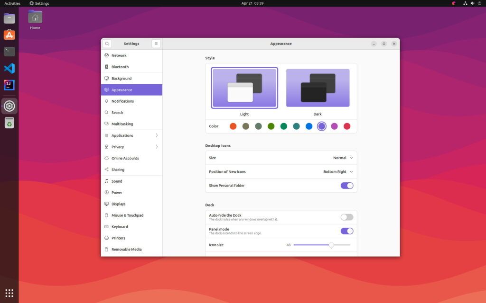Open the Settings hamburger menu

point(156,44)
